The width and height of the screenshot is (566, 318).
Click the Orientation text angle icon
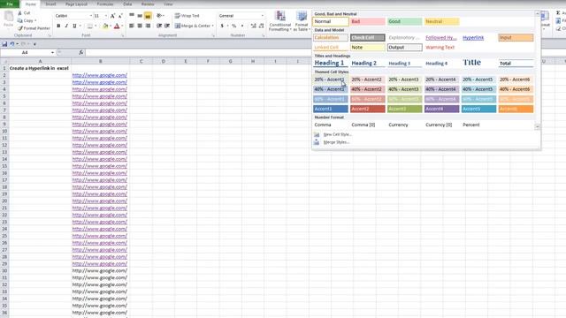(159, 16)
